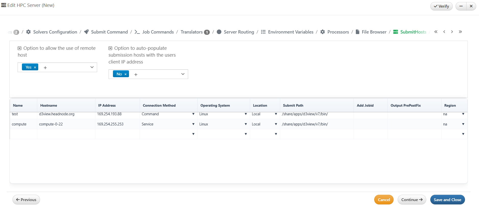Open Connection Method dropdown for compute row
This screenshot has width=479, height=210.
click(193, 124)
